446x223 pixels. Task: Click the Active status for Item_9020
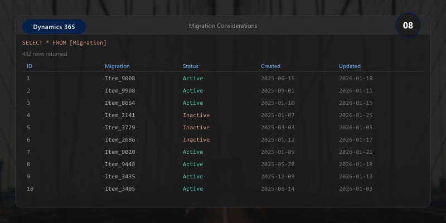point(192,152)
